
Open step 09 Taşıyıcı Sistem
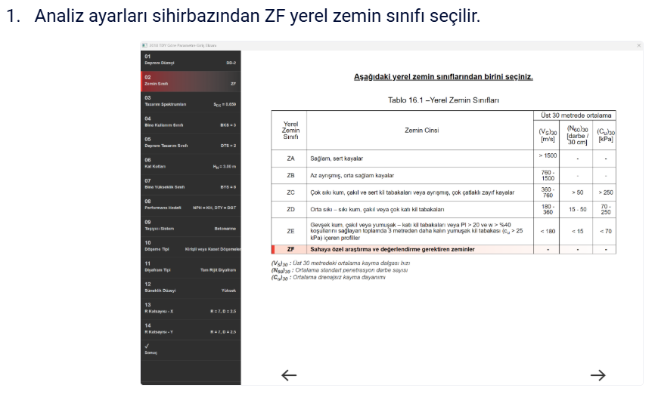[190, 225]
